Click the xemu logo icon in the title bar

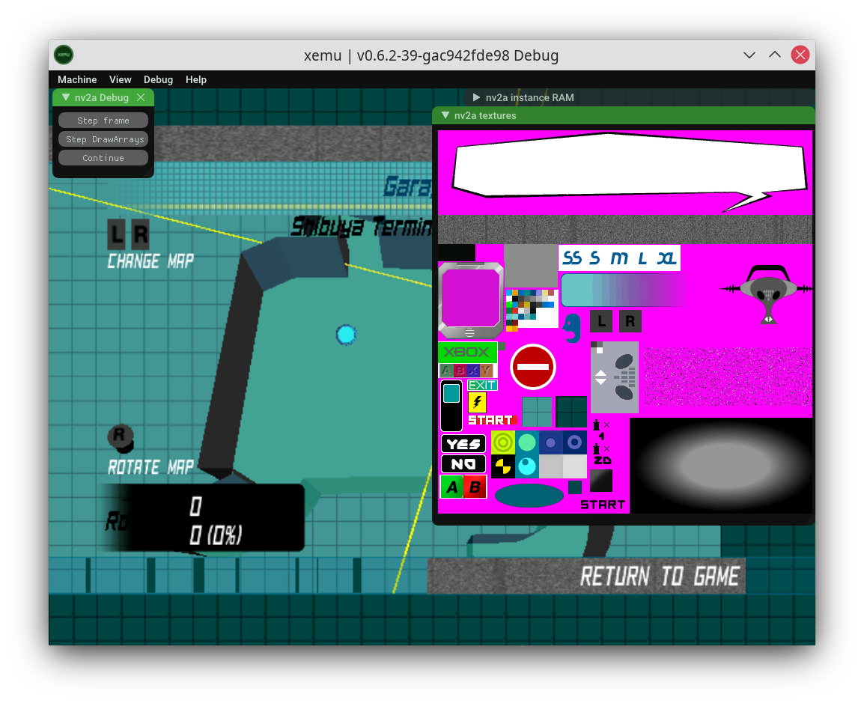[x=64, y=55]
